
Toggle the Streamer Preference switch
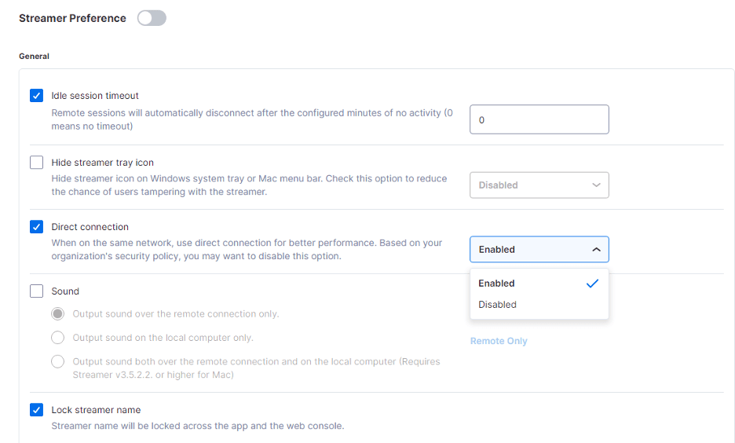[x=152, y=18]
